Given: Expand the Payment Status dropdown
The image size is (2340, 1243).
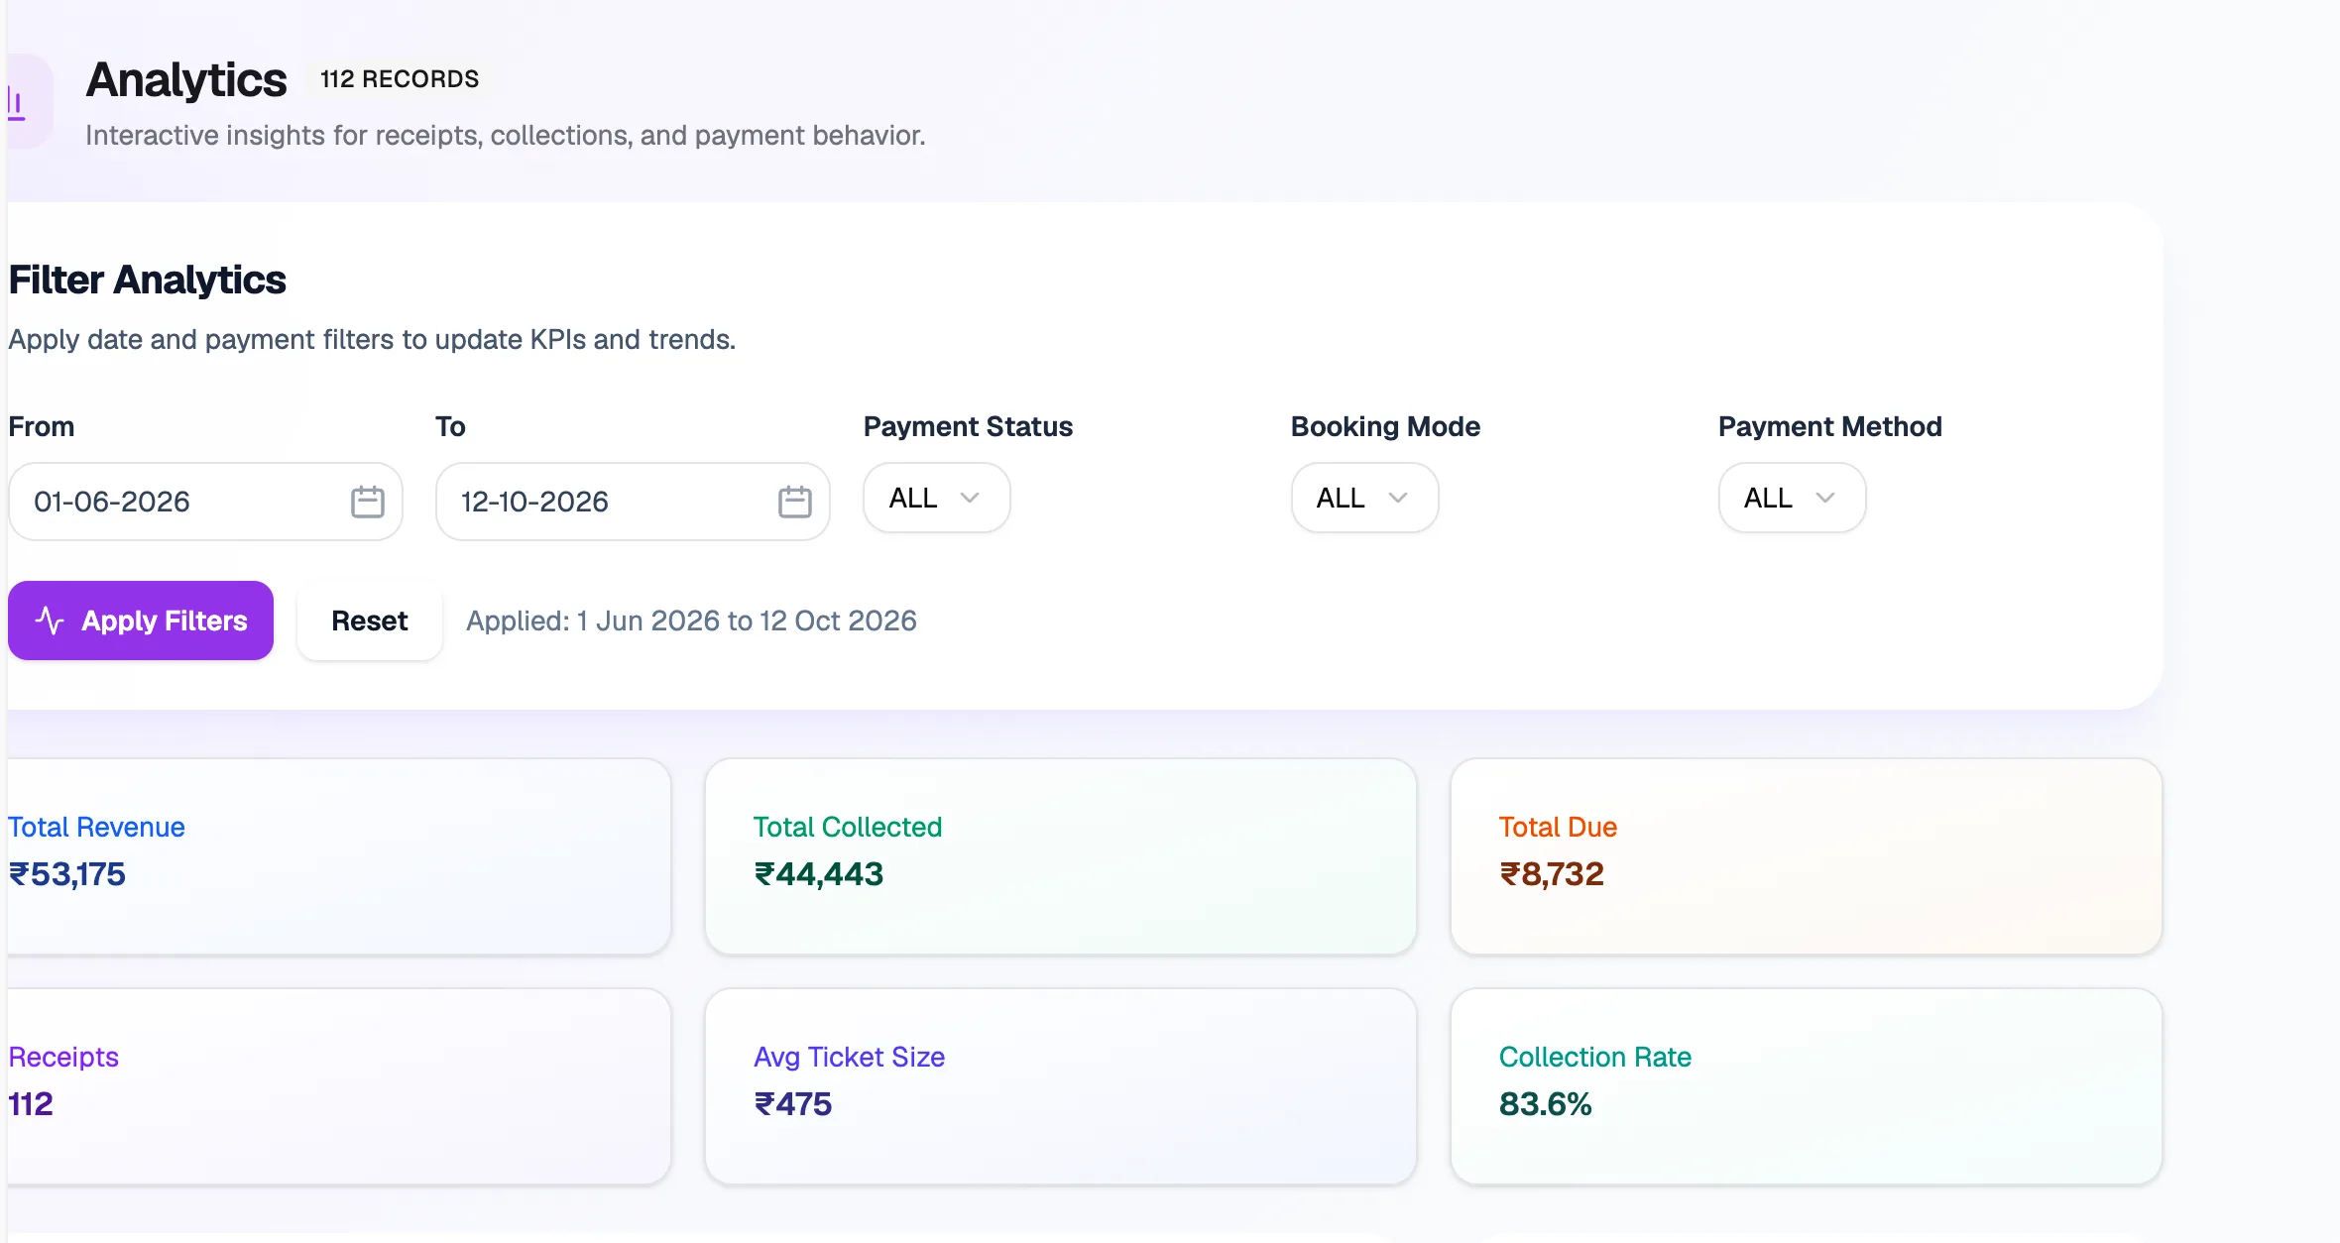Looking at the screenshot, I should point(936,498).
